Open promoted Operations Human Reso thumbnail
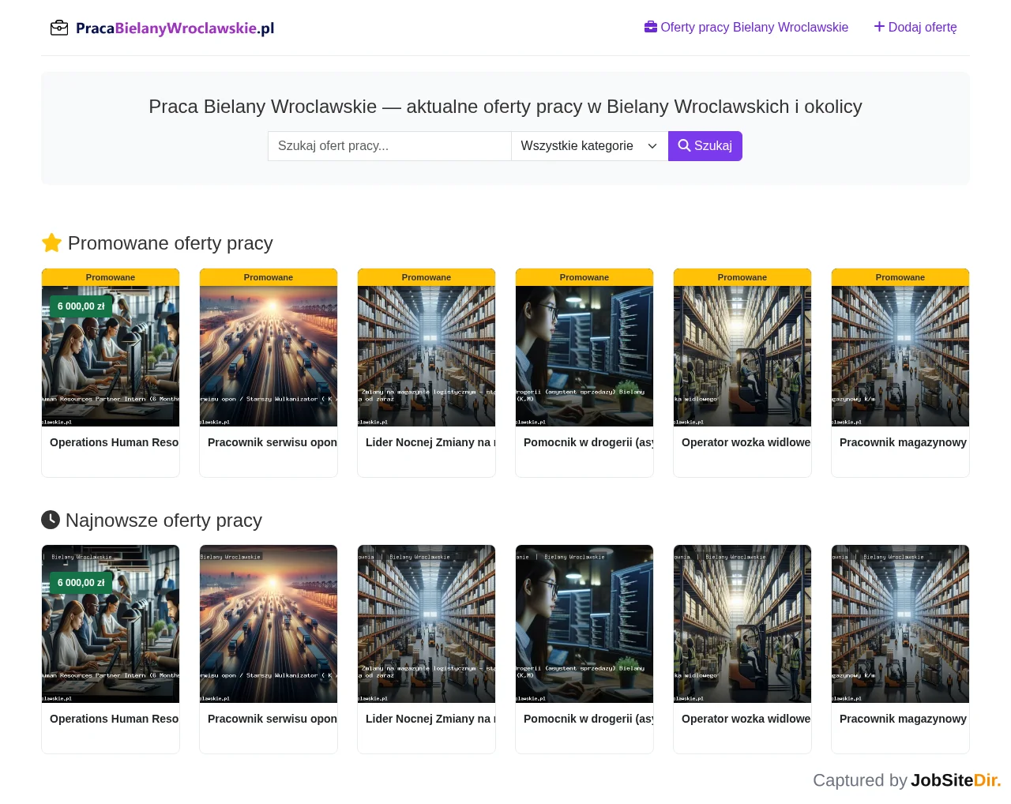Image resolution: width=1011 pixels, height=804 pixels. click(x=111, y=356)
